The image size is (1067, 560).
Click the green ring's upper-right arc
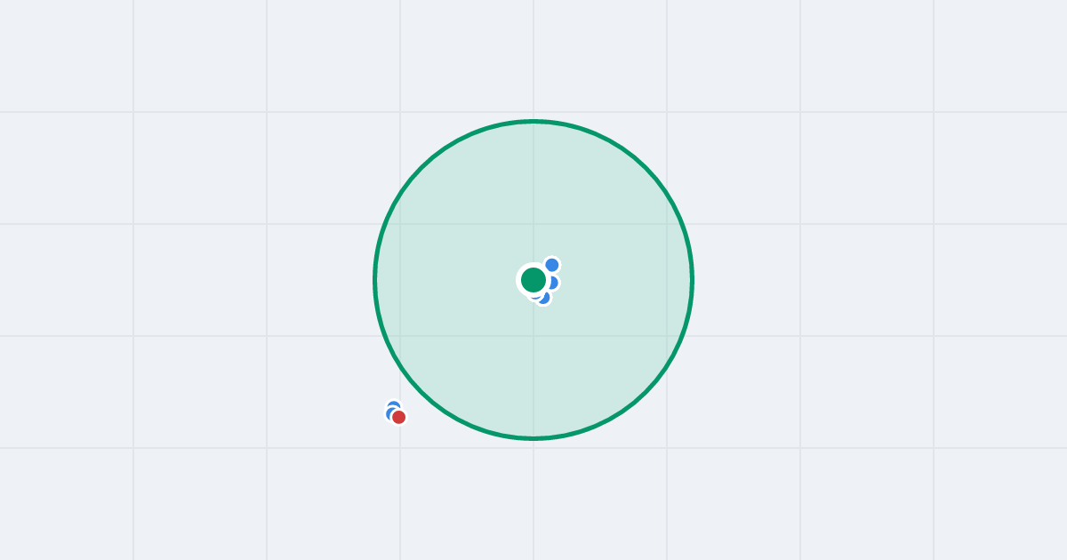tap(646, 168)
